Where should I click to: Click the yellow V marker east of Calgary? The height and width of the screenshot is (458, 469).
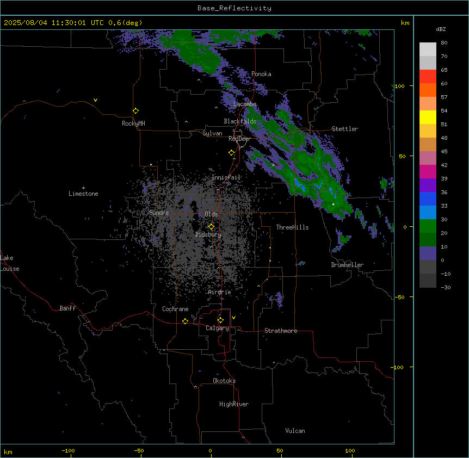tap(233, 318)
